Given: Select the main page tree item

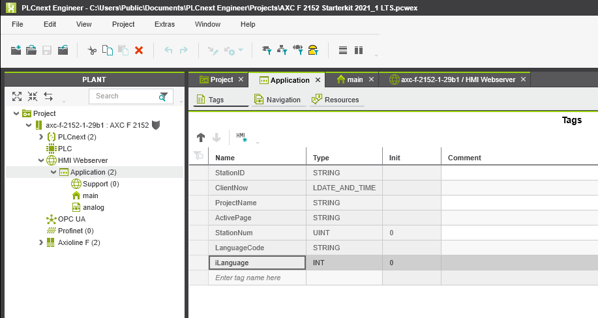Looking at the screenshot, I should point(85,195).
